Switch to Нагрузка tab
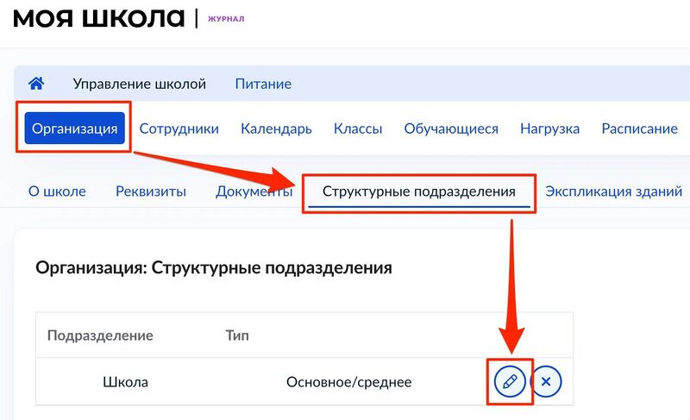 pyautogui.click(x=549, y=129)
